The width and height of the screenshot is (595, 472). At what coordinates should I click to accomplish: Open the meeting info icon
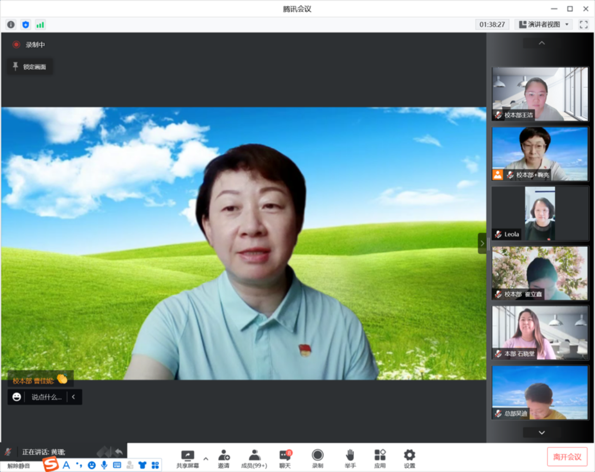point(11,24)
